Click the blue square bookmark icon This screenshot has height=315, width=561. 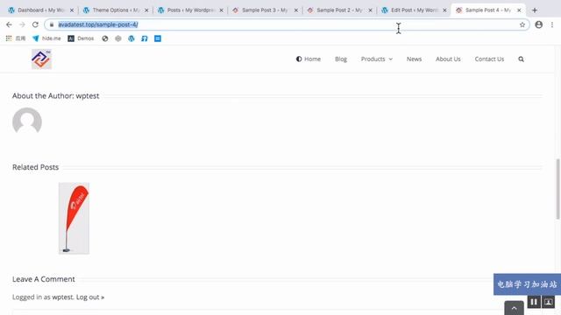(x=158, y=38)
